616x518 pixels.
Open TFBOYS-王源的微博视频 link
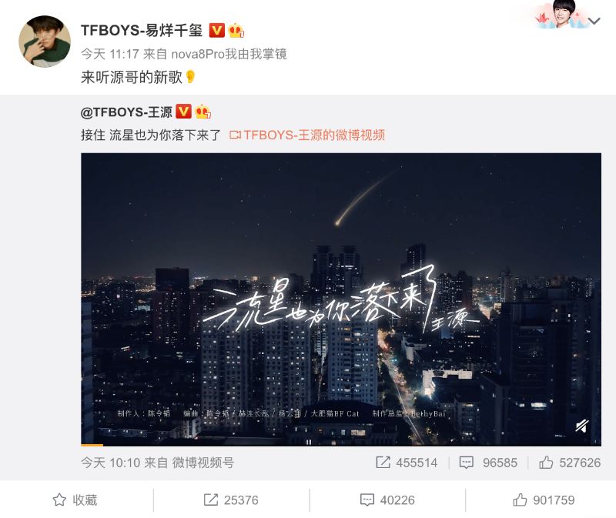(x=307, y=135)
